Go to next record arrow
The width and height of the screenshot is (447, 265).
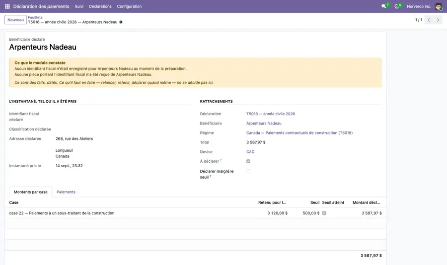438,20
